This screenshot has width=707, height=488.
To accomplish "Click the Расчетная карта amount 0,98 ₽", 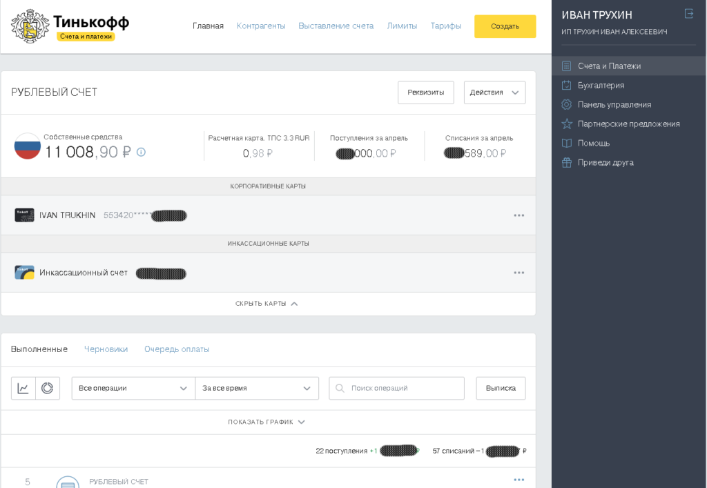I will (x=258, y=154).
